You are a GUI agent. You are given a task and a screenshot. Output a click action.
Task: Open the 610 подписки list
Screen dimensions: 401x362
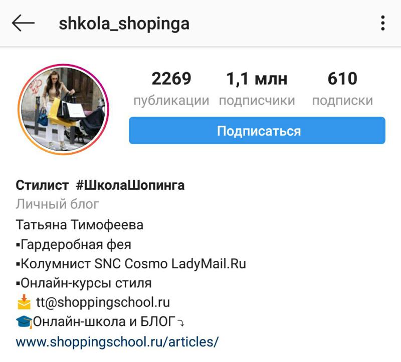tap(342, 89)
